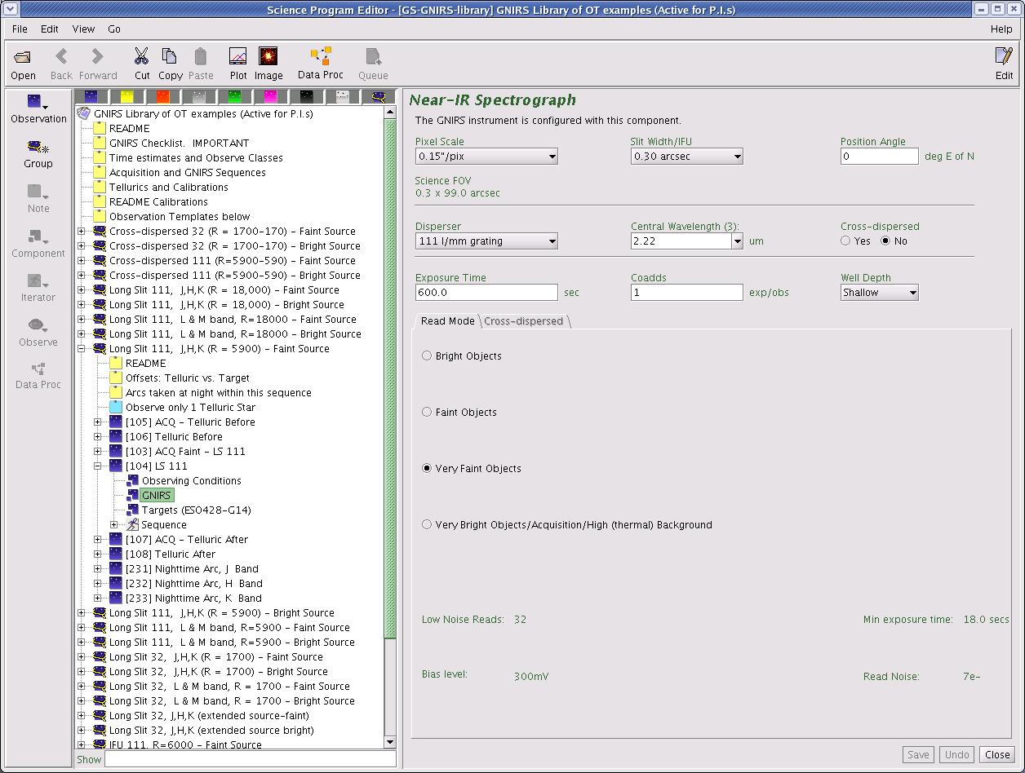Viewport: 1025px width, 773px height.
Task: Open the Disperser dropdown
Action: (x=486, y=241)
